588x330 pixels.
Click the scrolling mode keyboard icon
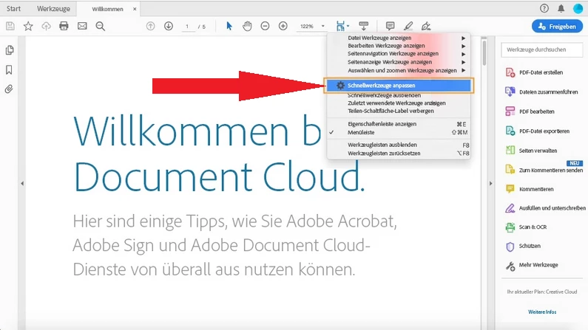363,26
